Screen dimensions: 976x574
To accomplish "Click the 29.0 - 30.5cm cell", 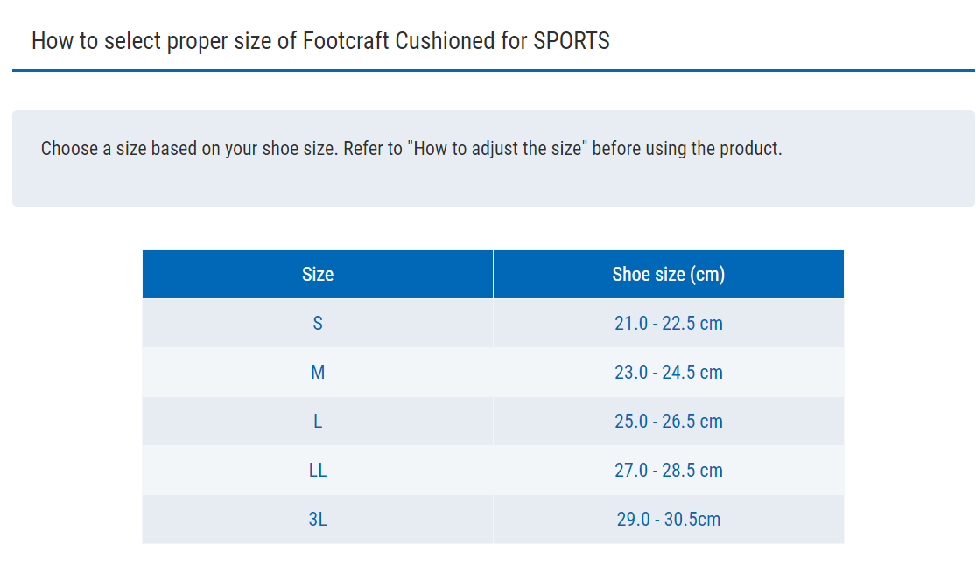I will pos(669,520).
